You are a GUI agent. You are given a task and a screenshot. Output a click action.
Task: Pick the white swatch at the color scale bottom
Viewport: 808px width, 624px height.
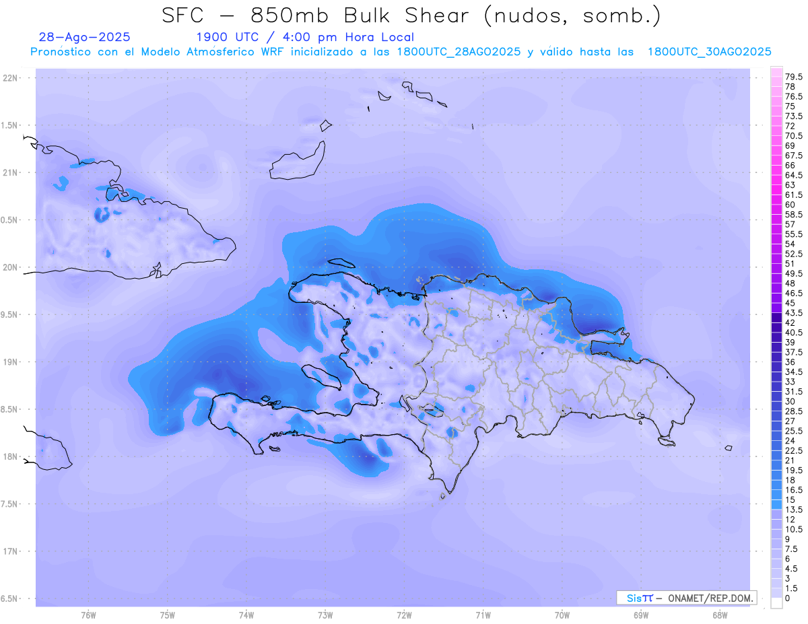[776, 602]
